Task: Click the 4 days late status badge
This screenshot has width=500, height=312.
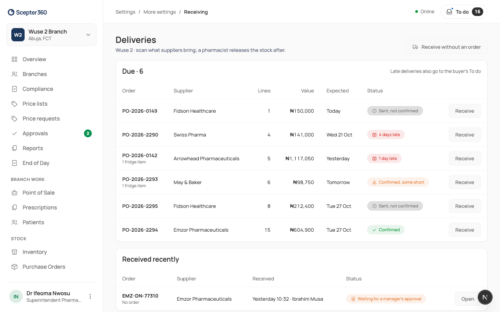Action: [x=386, y=135]
